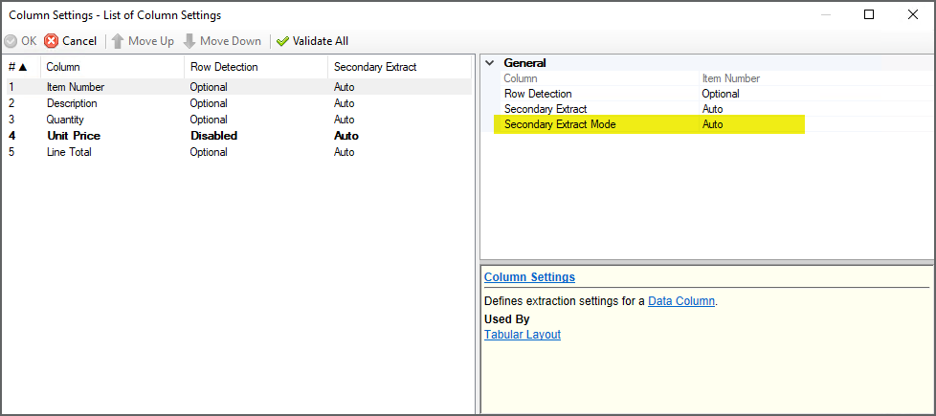This screenshot has height=416, width=936.
Task: Select the Item Number row
Action: pos(76,87)
